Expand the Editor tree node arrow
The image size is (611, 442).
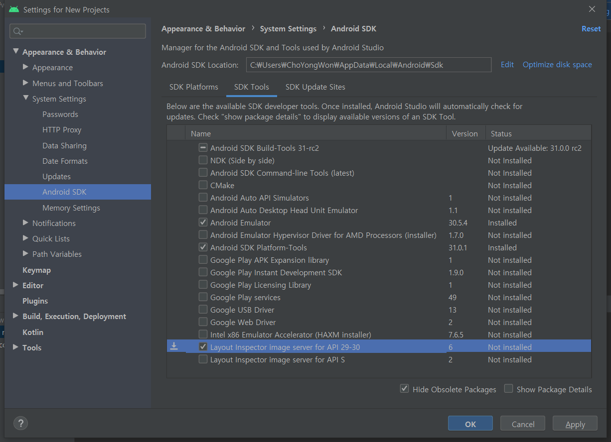point(16,285)
